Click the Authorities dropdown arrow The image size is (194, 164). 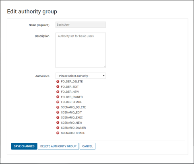pos(104,76)
